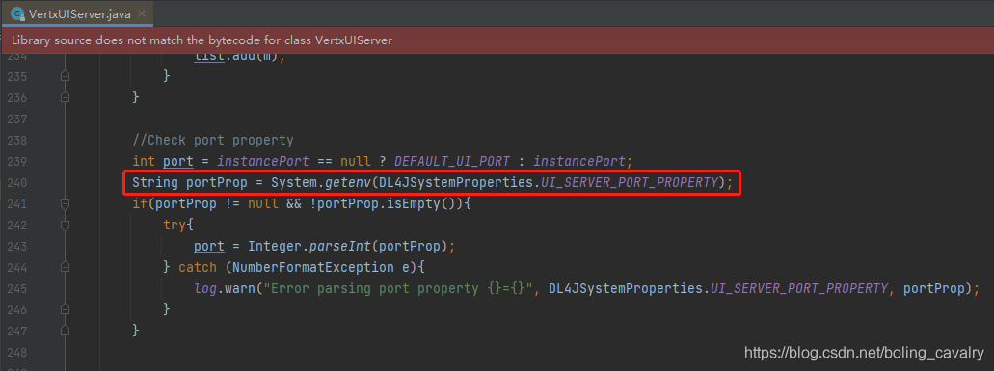Click 'getenv' method call on line 240

click(x=348, y=183)
